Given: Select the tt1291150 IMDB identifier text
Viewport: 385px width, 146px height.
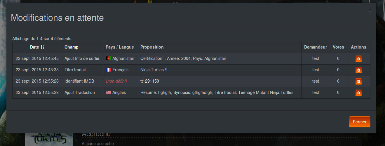Looking at the screenshot, I should (x=150, y=81).
